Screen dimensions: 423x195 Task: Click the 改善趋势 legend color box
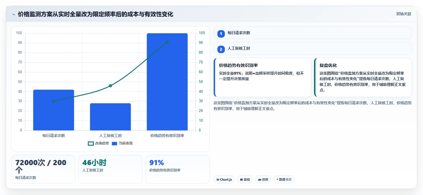pos(91,143)
